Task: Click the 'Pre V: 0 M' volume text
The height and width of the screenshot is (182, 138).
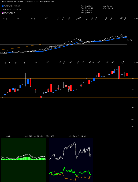Action: pyautogui.click(x=108, y=8)
